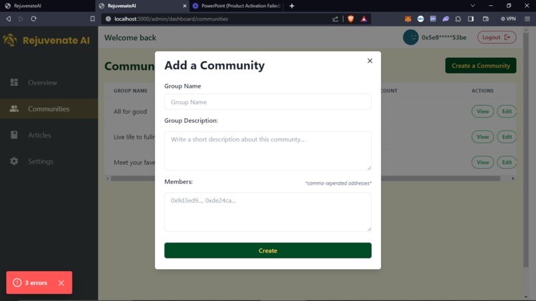Viewport: 536px width, 301px height.
Task: Click the page vertical scrollbar
Action: [526, 149]
